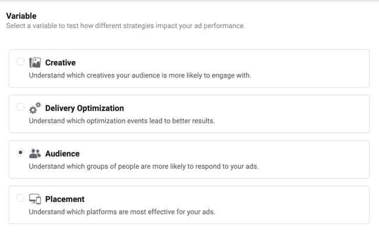Click the selected Audience radio button
379x244 pixels.
click(20, 152)
